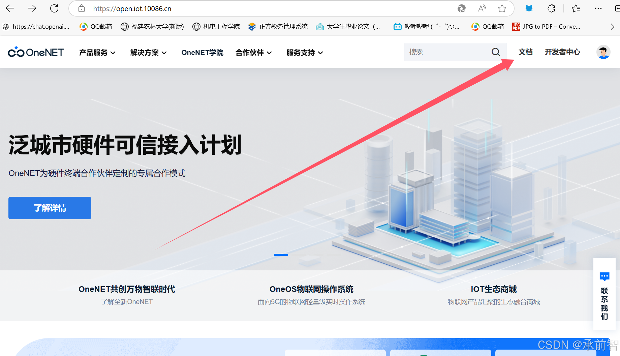Viewport: 620px width, 356px height.
Task: Show more bookmarks with the overflow chevron
Action: click(612, 27)
